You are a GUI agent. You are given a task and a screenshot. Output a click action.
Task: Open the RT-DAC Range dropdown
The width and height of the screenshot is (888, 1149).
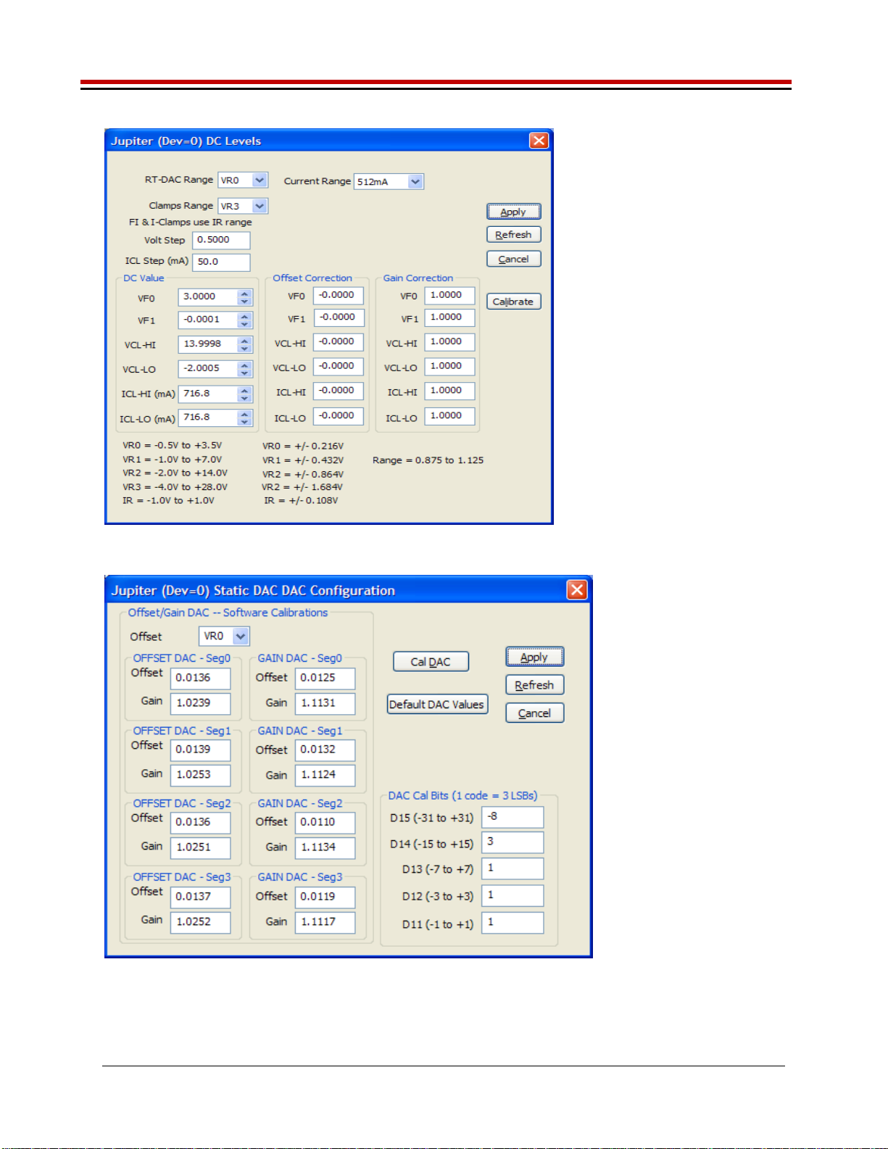pos(243,180)
